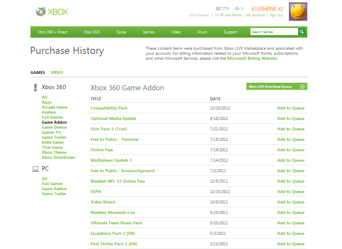342x249 pixels.
Task: Open First Strike: Pack 1 [EN]
Action: (x=114, y=244)
